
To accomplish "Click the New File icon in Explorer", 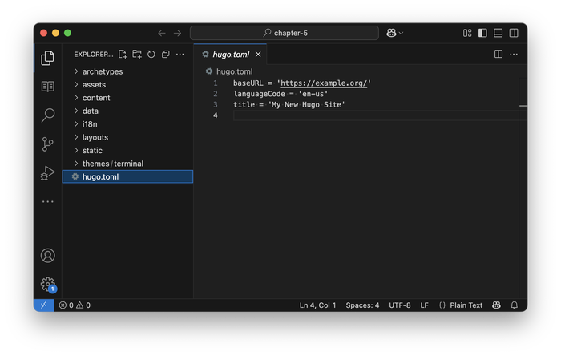I will pyautogui.click(x=123, y=54).
